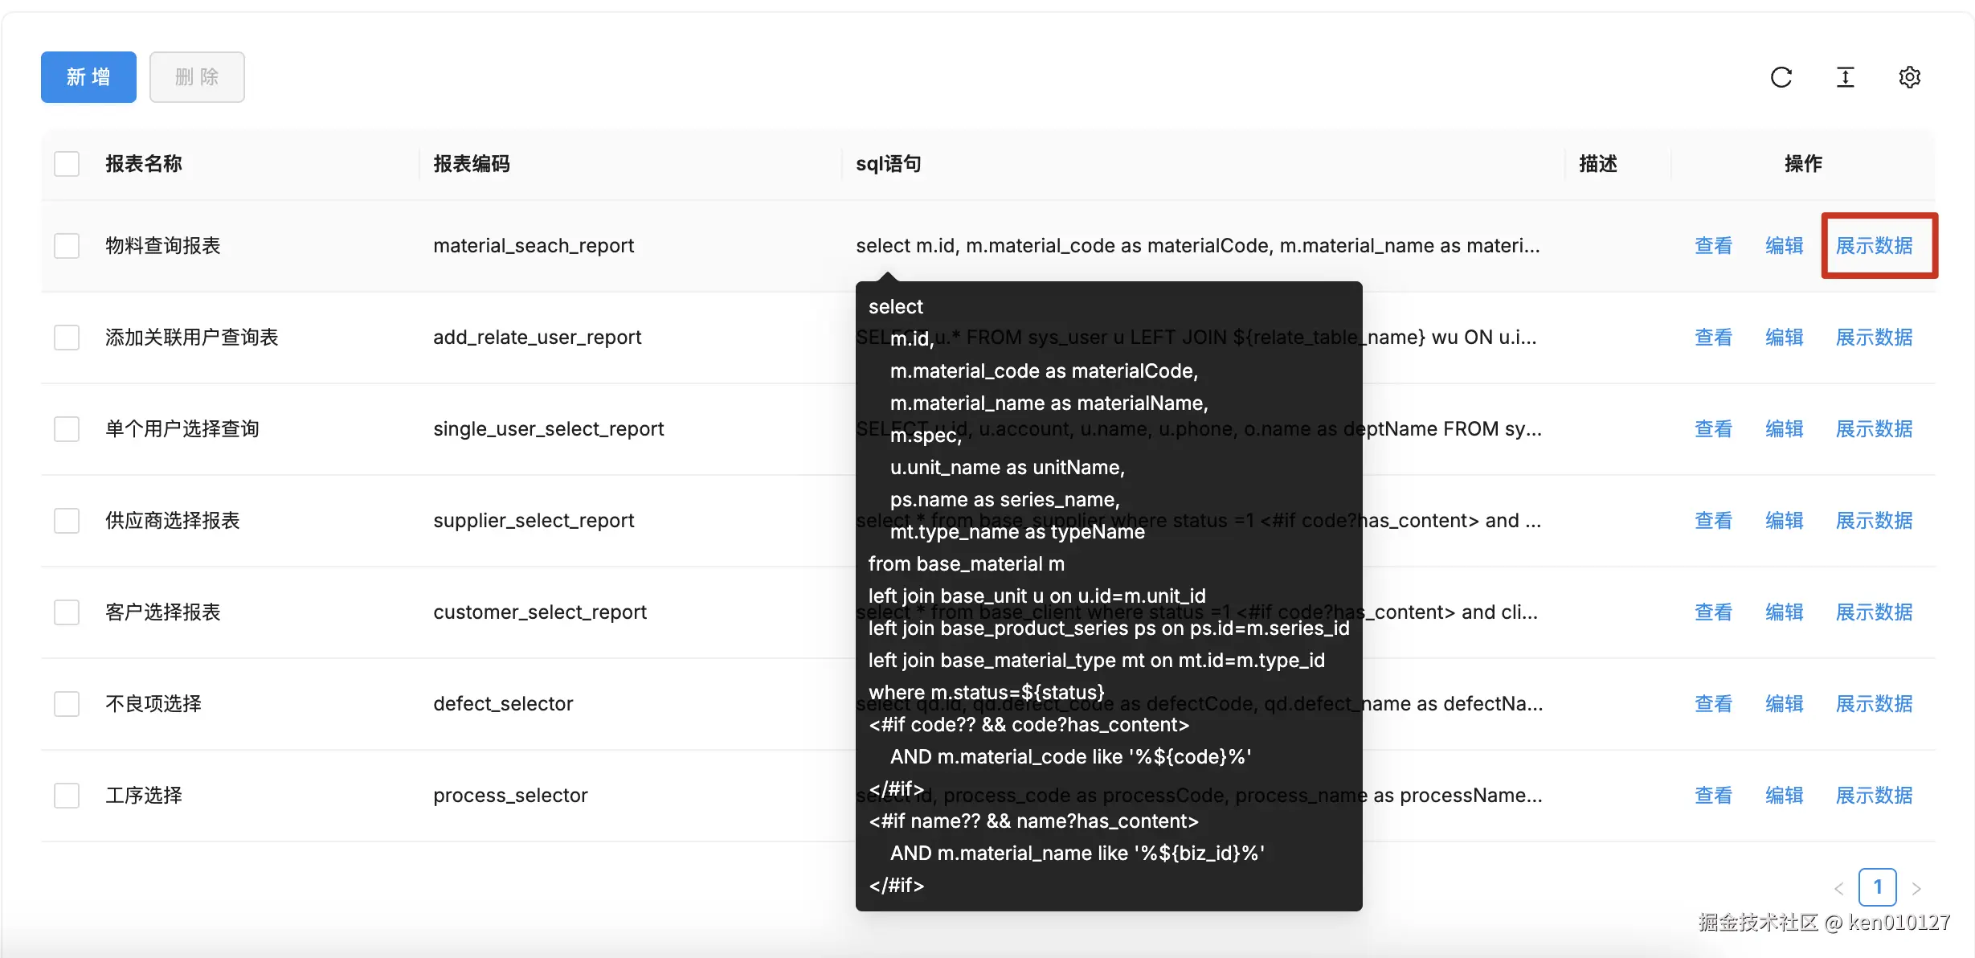
Task: Select page 1 in pagination
Action: point(1877,887)
